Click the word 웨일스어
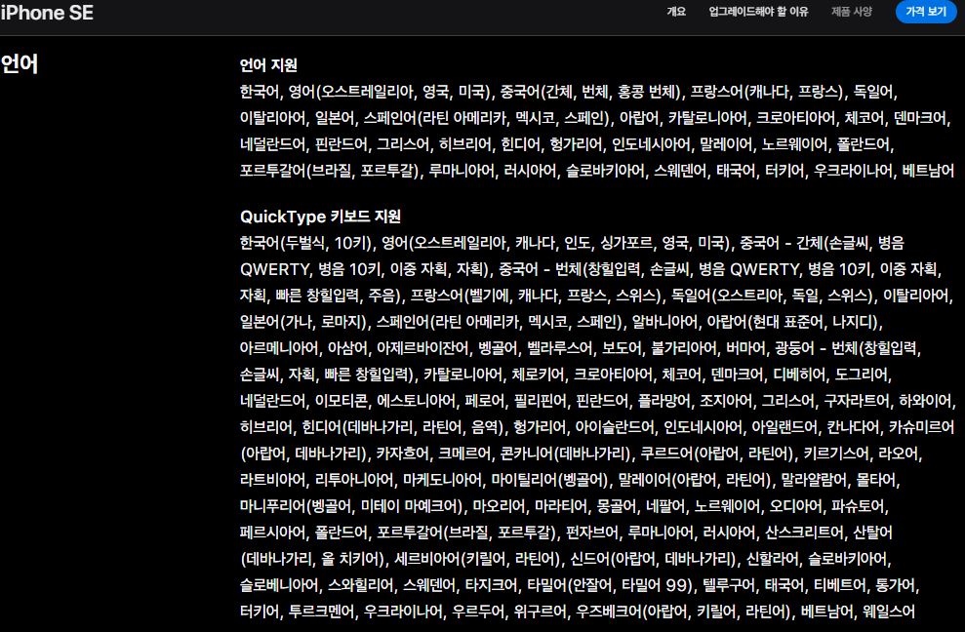 (889, 612)
